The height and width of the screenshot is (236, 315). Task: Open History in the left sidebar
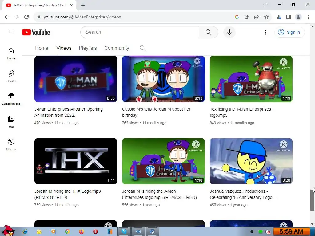coord(11,144)
